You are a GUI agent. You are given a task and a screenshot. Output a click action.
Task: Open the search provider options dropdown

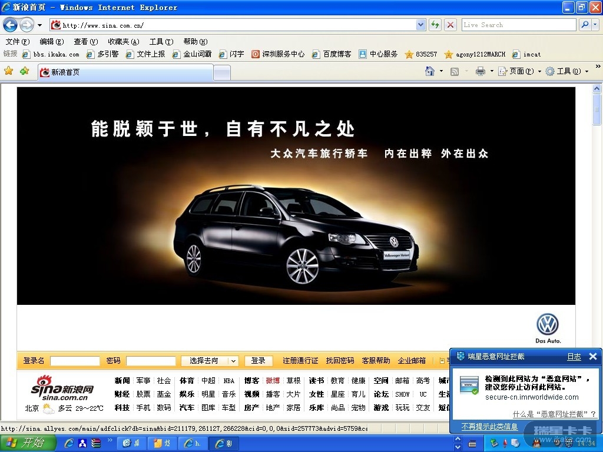point(595,25)
